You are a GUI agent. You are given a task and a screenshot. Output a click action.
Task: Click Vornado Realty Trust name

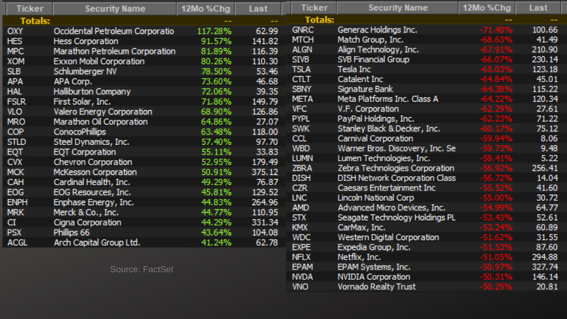[x=377, y=286]
